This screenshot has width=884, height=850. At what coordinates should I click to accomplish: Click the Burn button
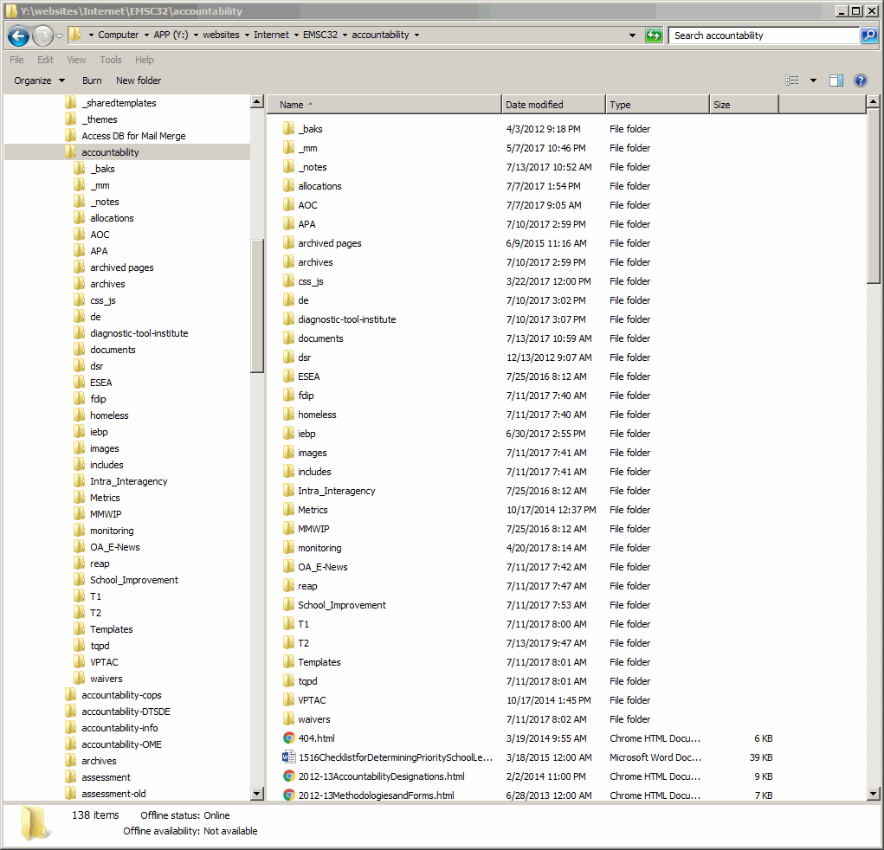[x=92, y=80]
